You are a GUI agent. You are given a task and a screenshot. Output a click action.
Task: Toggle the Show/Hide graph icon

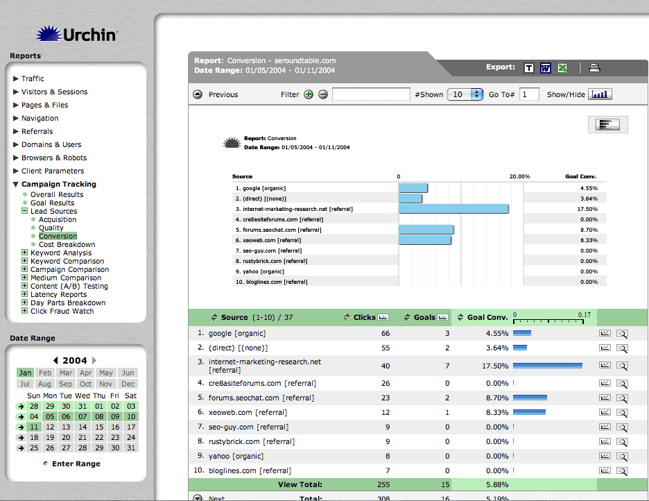(600, 94)
